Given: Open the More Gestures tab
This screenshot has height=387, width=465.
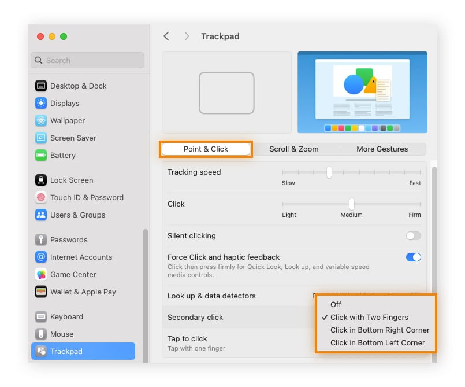Looking at the screenshot, I should point(382,149).
